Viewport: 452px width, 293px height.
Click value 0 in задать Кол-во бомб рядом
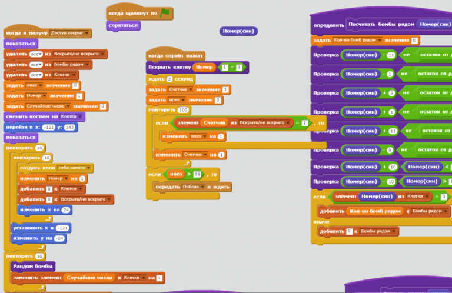point(414,41)
